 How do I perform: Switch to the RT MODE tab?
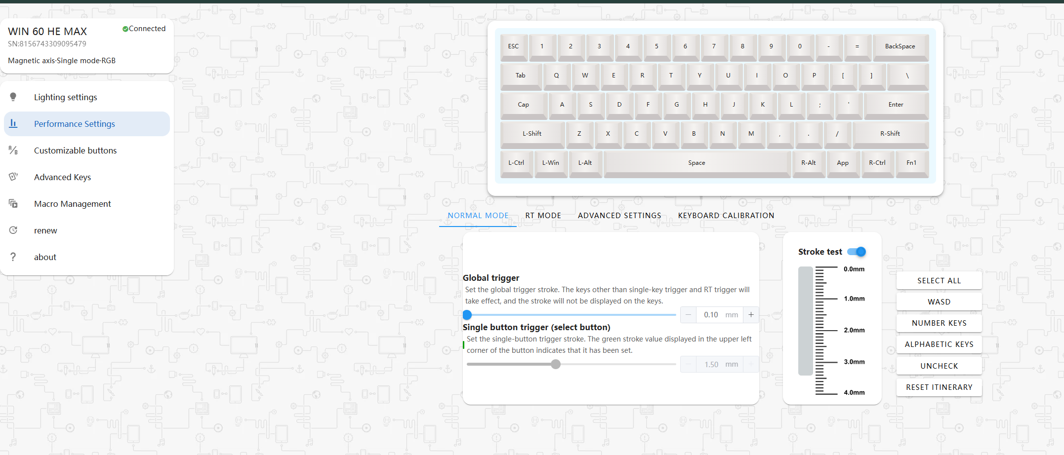tap(543, 216)
